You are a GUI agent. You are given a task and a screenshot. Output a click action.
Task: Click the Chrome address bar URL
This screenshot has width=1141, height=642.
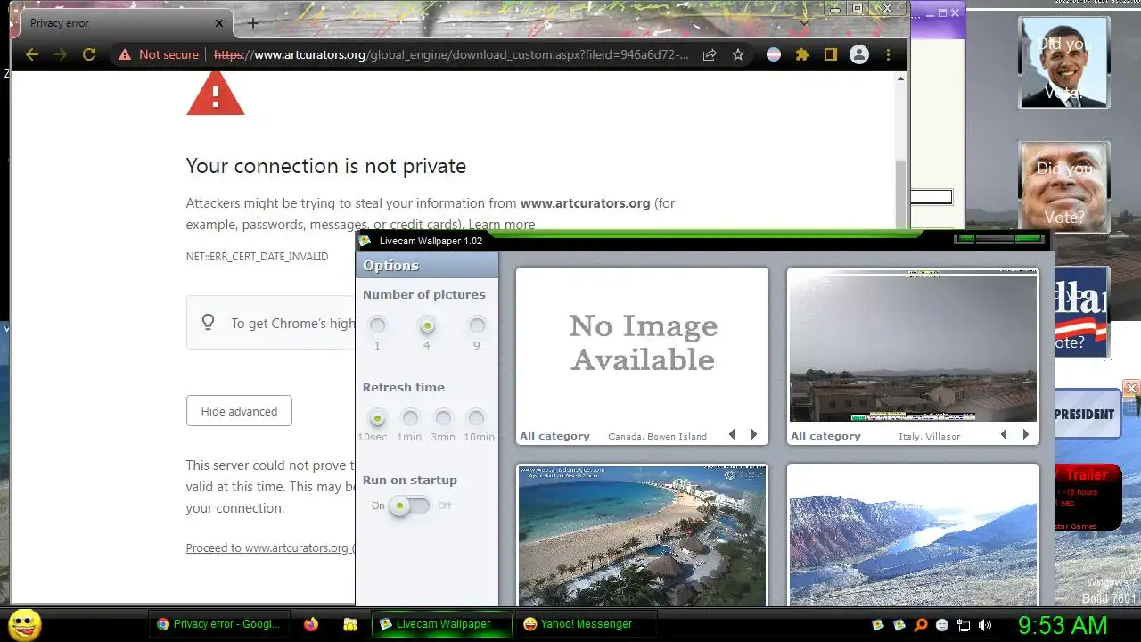pyautogui.click(x=451, y=54)
